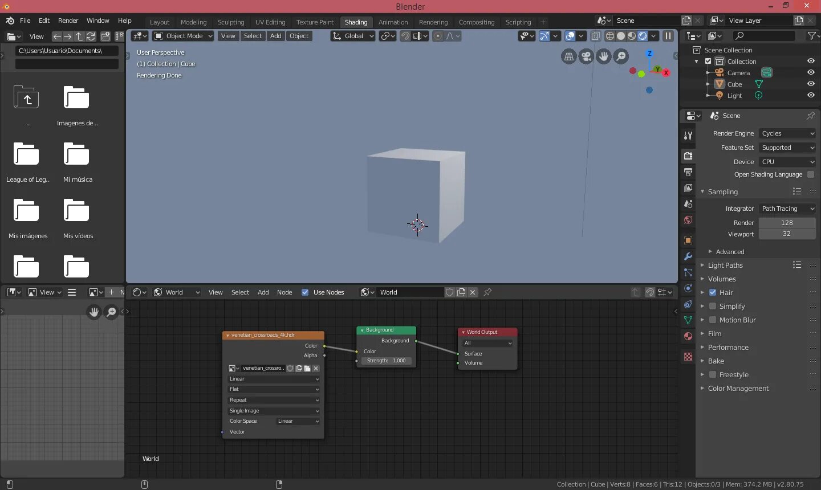Open the Object properties tab

[x=688, y=240]
